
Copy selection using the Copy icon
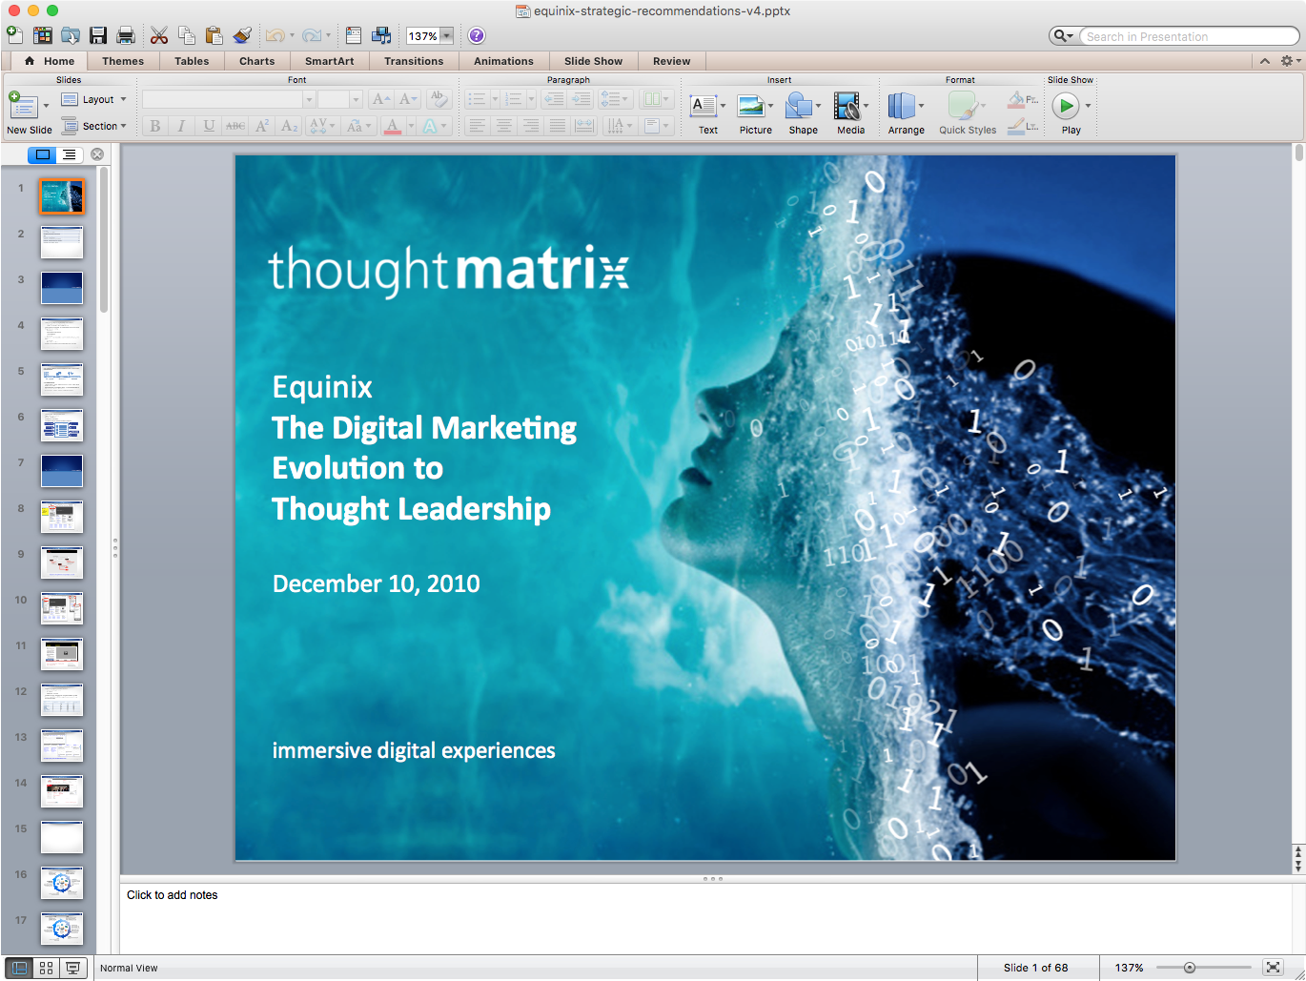coord(187,35)
